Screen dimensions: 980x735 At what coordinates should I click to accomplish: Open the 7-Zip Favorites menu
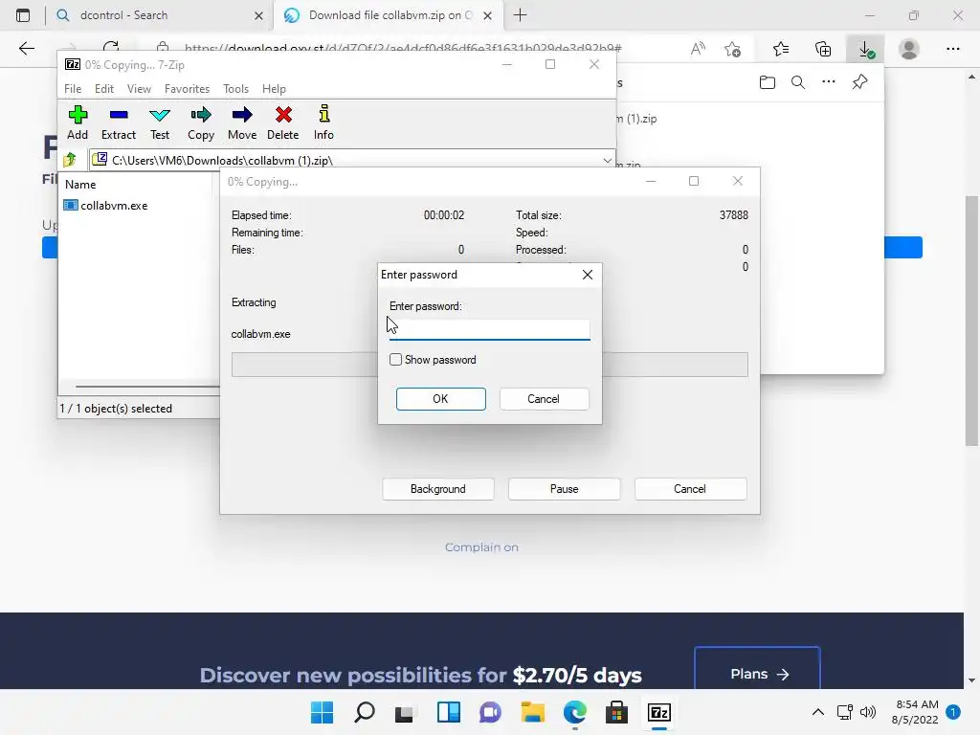[187, 89]
